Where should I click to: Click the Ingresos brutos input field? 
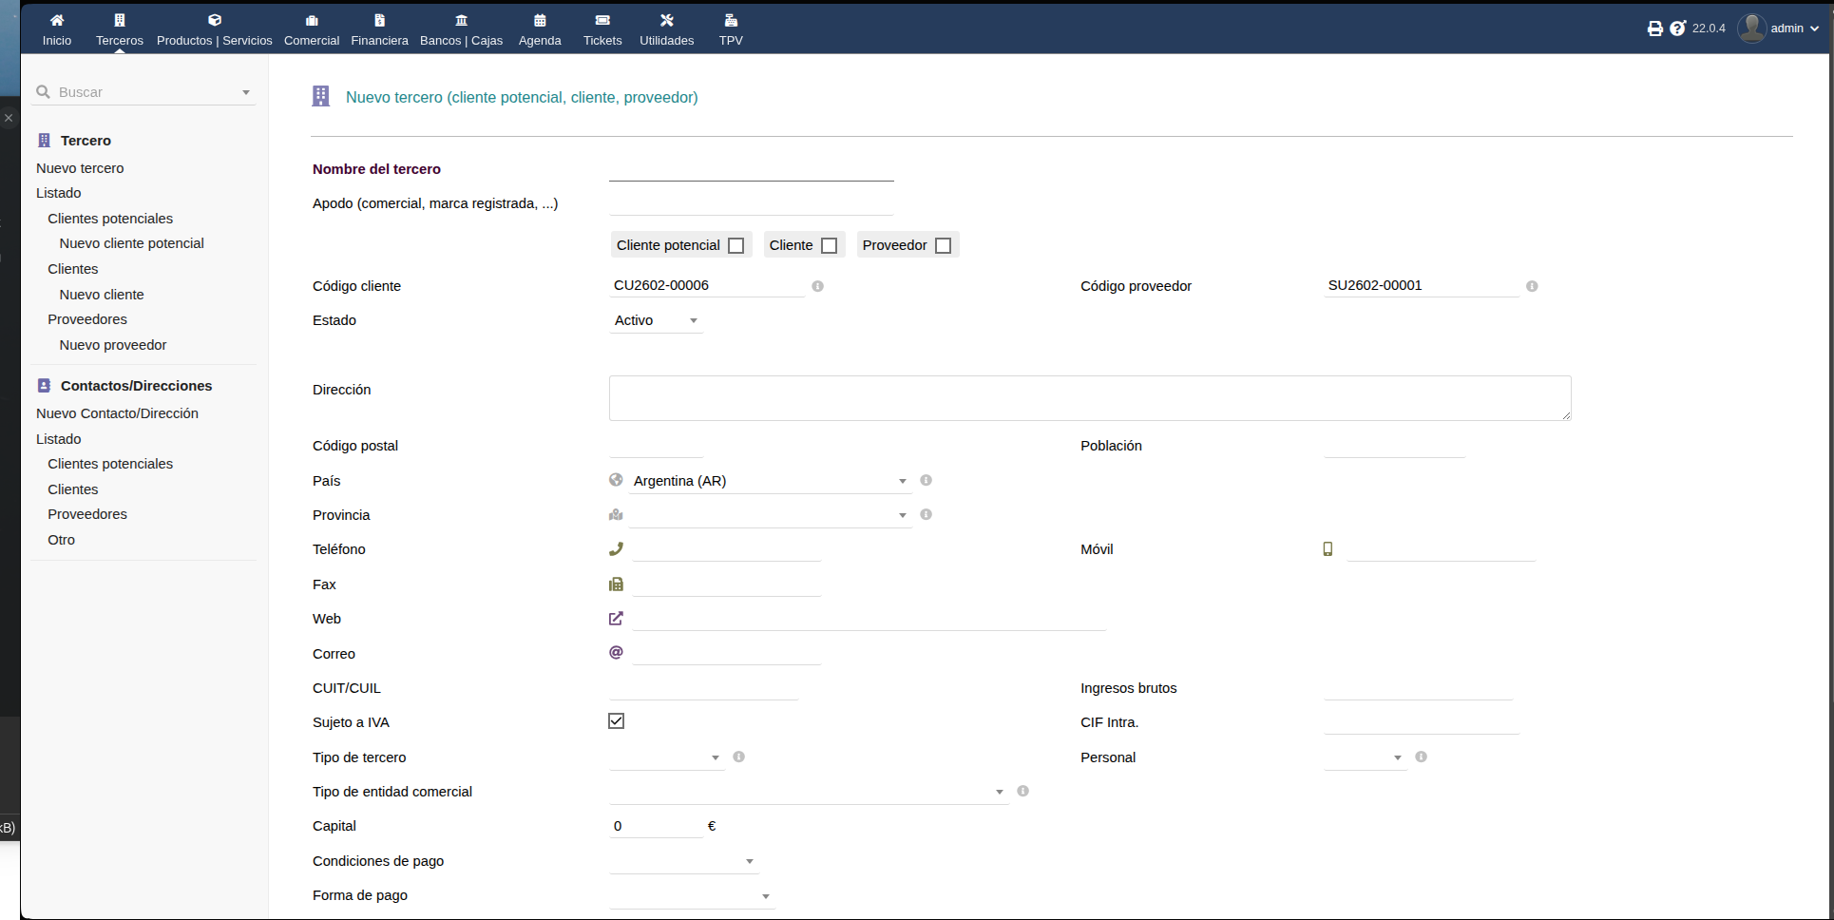tap(1419, 688)
